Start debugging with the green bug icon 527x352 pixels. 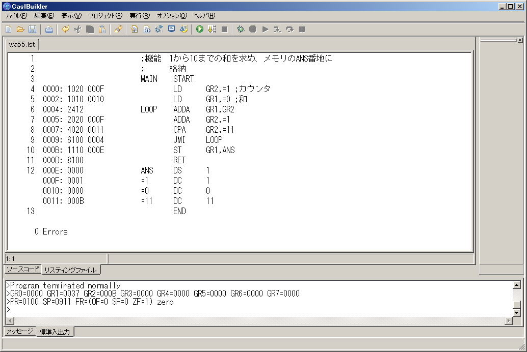tap(241, 30)
